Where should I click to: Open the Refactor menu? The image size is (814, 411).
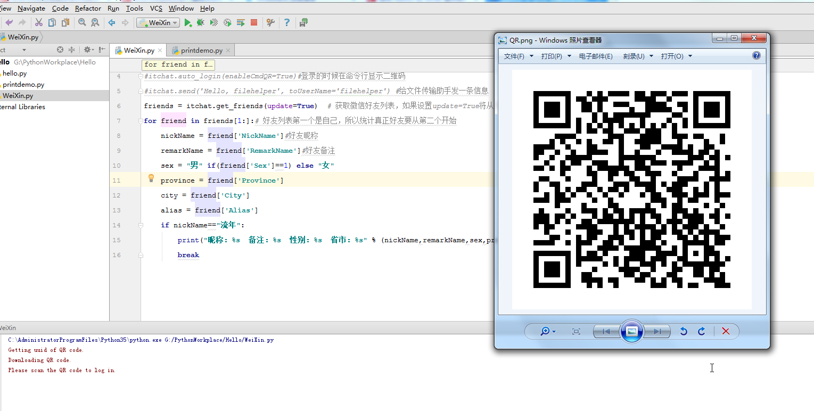88,8
